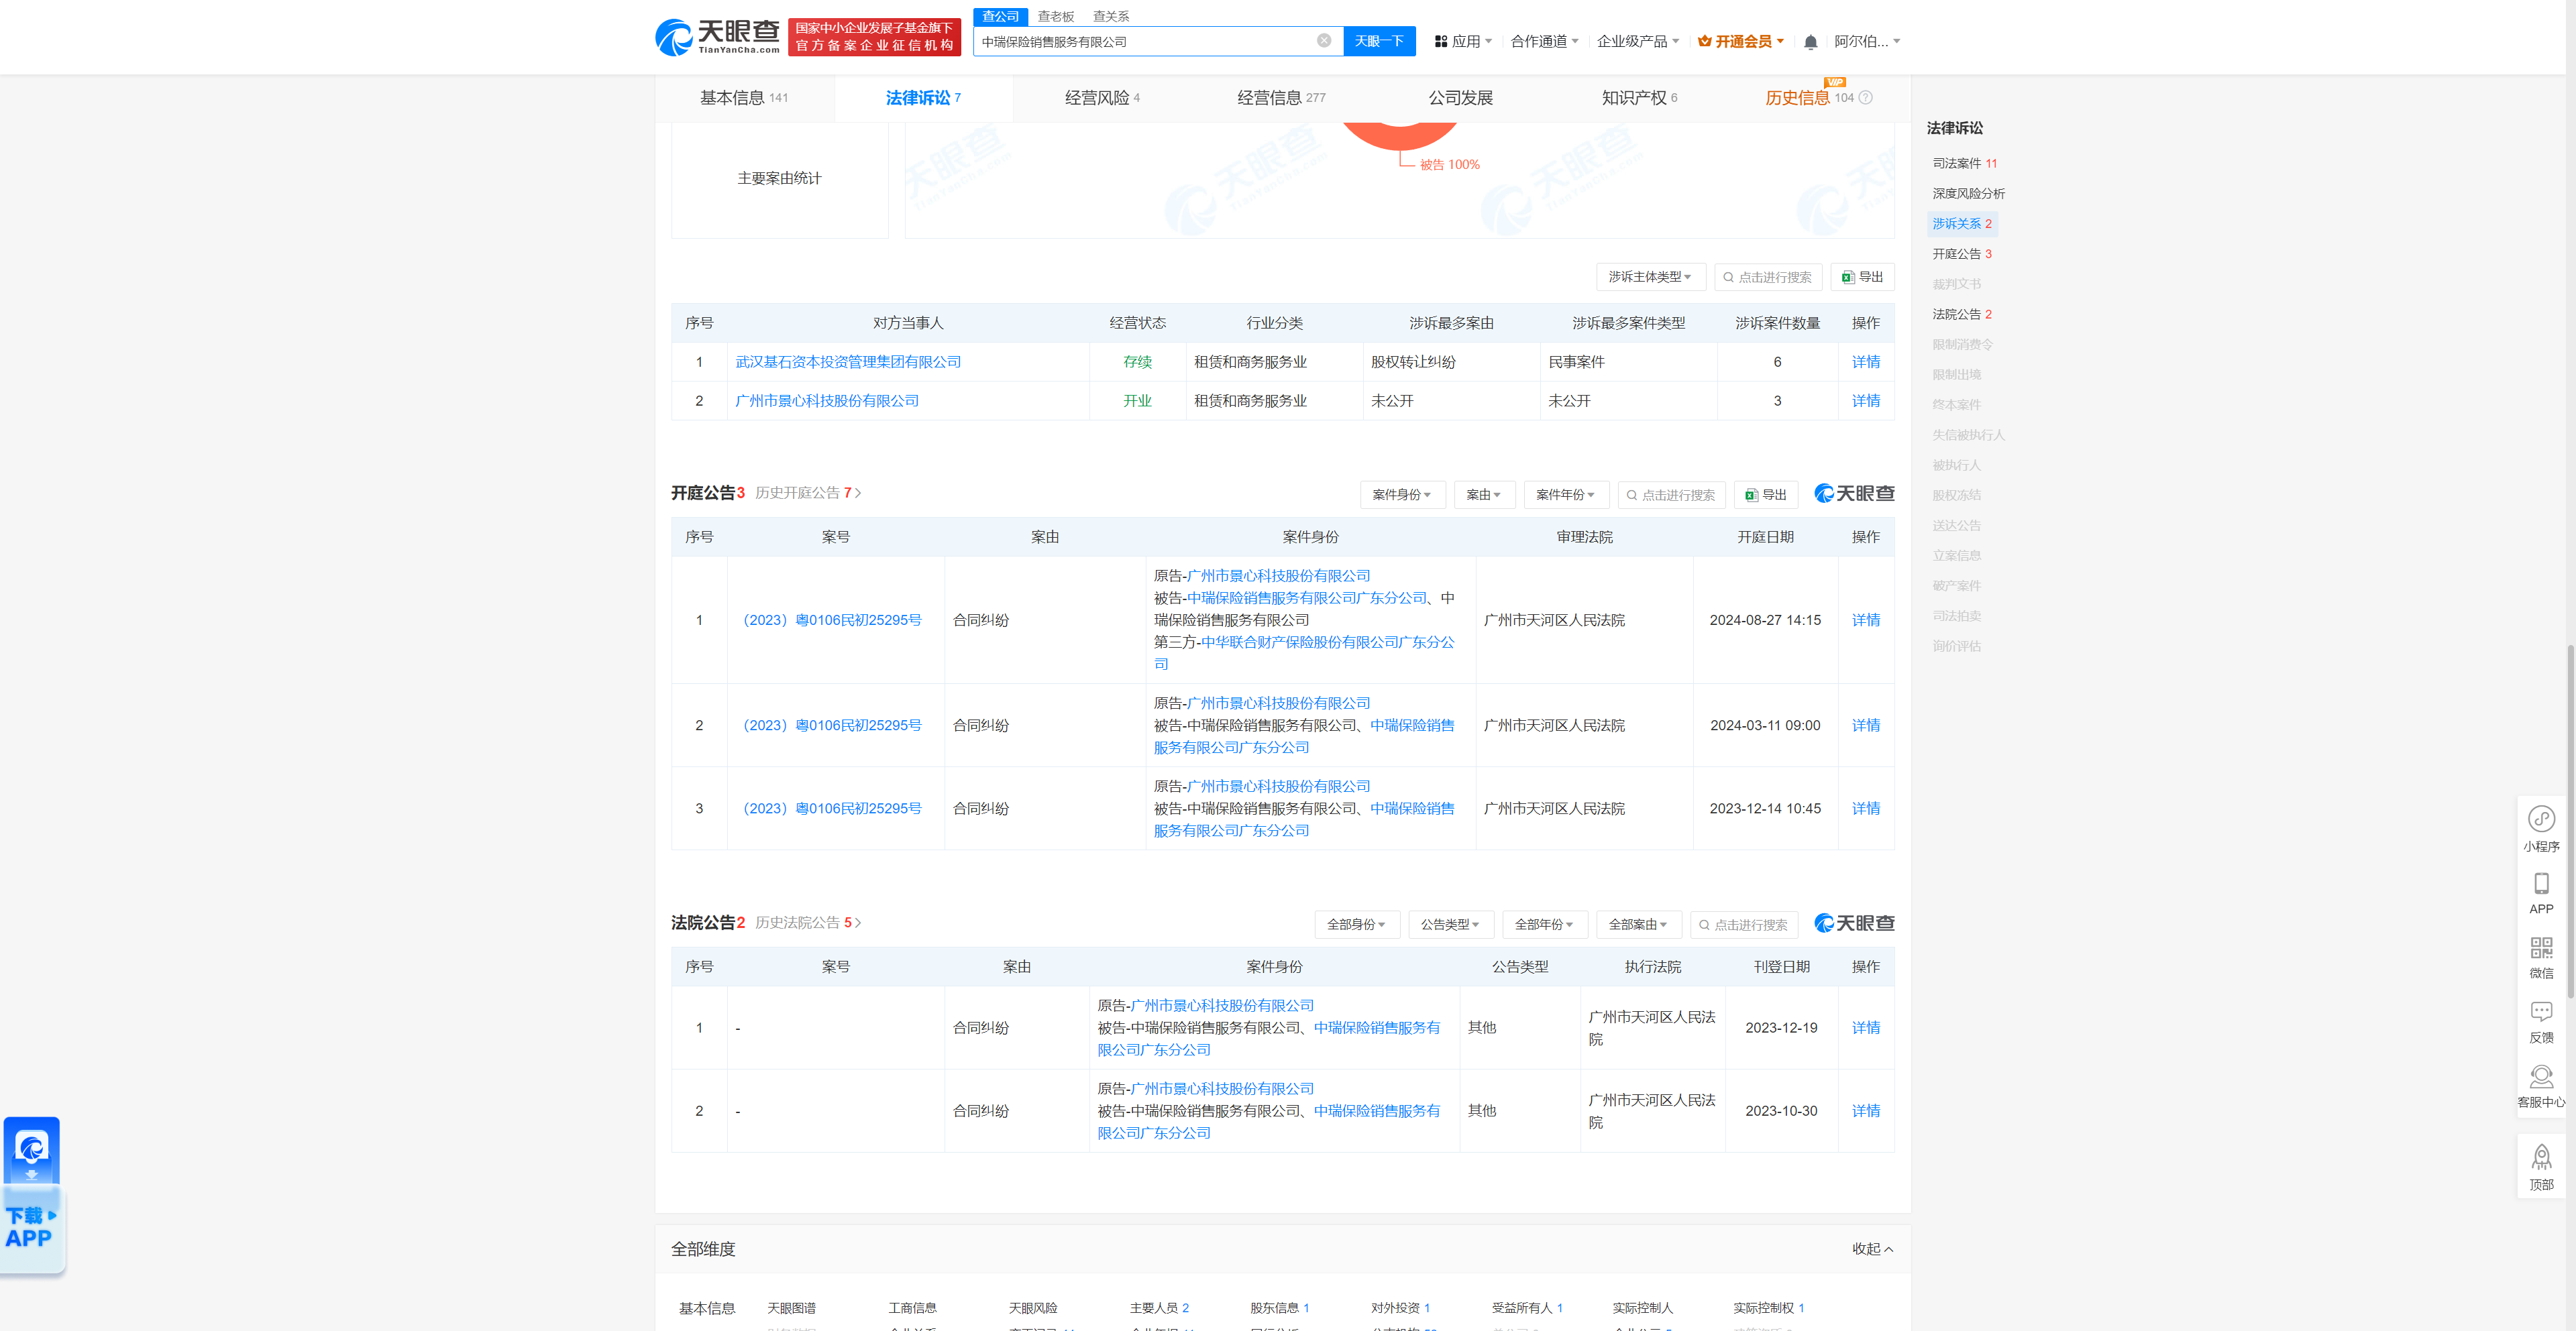The height and width of the screenshot is (1331, 2576).
Task: Open 全部身份 filter dropdown
Action: (x=1357, y=924)
